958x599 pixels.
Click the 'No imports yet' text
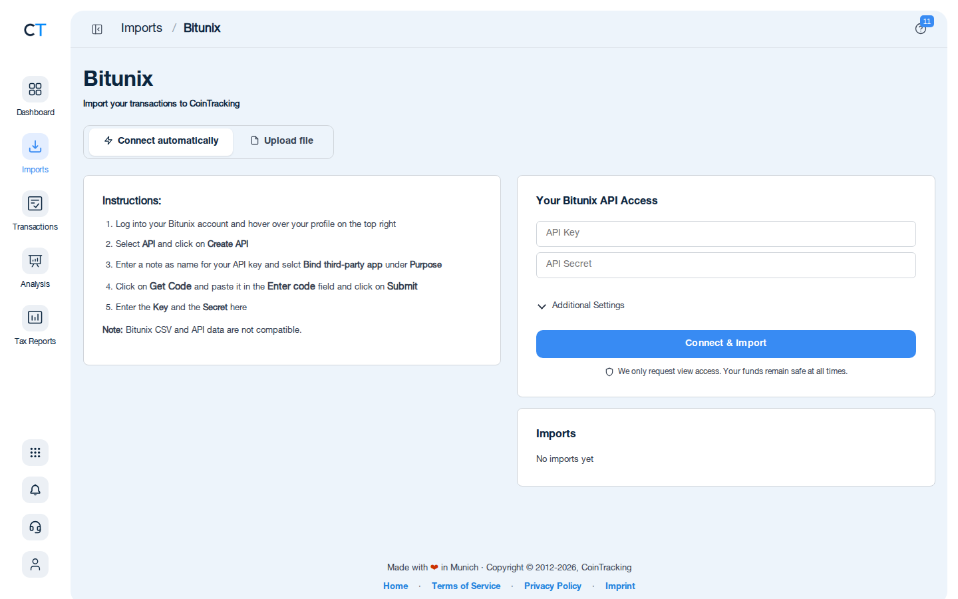coord(565,459)
